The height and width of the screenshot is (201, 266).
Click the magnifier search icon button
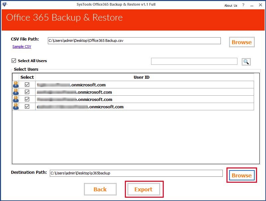[246, 61]
